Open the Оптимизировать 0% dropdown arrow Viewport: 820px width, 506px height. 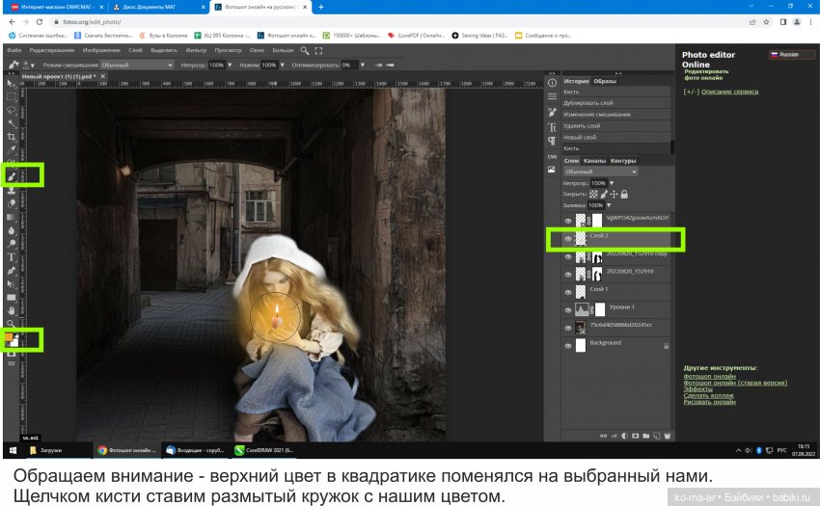coord(363,65)
